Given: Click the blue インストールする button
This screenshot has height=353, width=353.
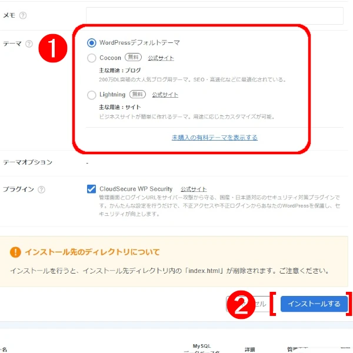Looking at the screenshot, I should [314, 304].
